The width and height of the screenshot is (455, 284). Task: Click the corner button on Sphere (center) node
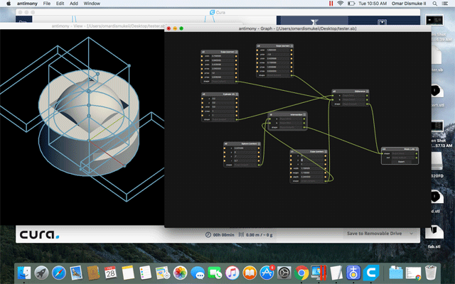pos(259,143)
